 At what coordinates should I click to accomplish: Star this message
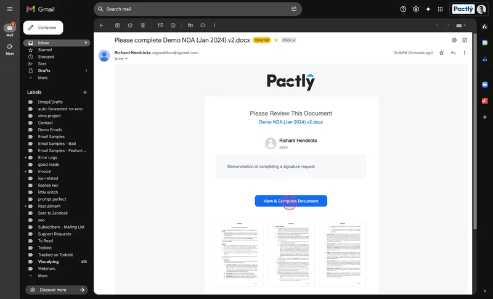click(x=441, y=53)
